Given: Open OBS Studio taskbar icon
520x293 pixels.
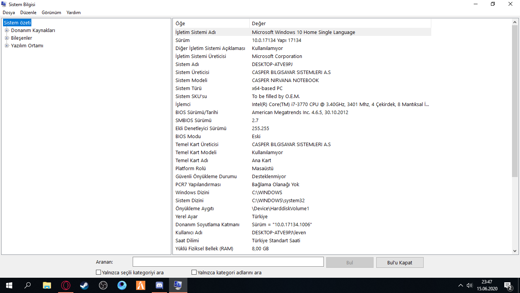Looking at the screenshot, I should coord(103,285).
